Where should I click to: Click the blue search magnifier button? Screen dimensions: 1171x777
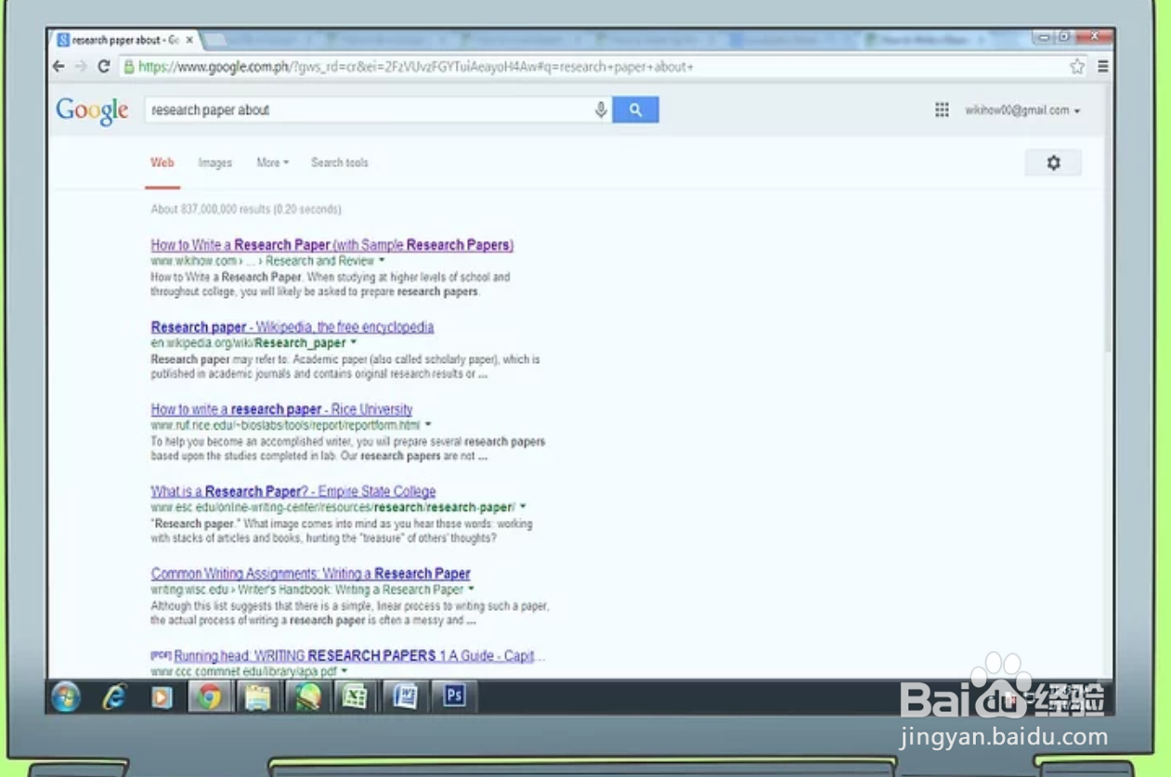point(635,110)
